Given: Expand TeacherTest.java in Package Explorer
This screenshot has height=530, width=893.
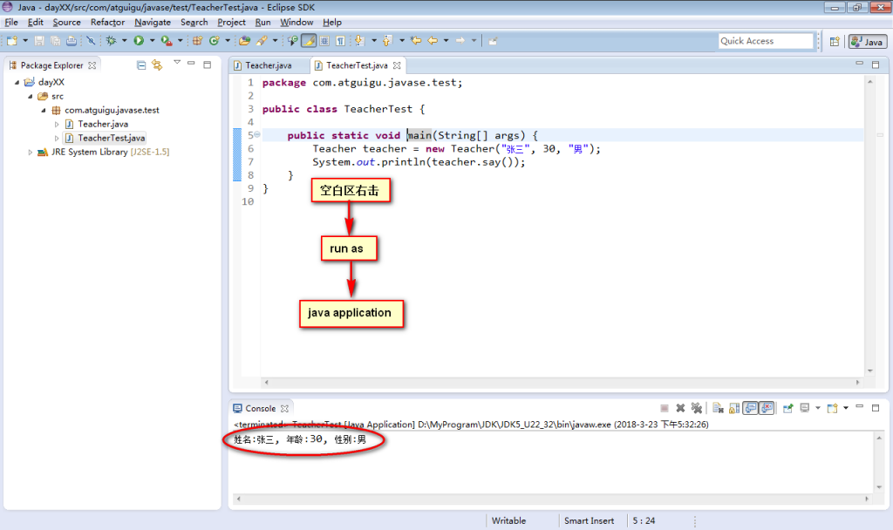Looking at the screenshot, I should pos(57,139).
